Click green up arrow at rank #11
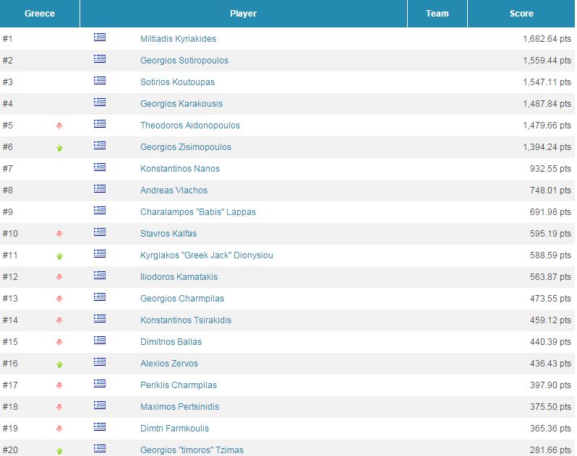The width and height of the screenshot is (577, 456). (x=59, y=256)
